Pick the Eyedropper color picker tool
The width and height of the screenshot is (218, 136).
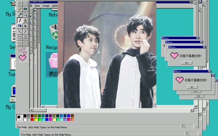click(x=20, y=15)
